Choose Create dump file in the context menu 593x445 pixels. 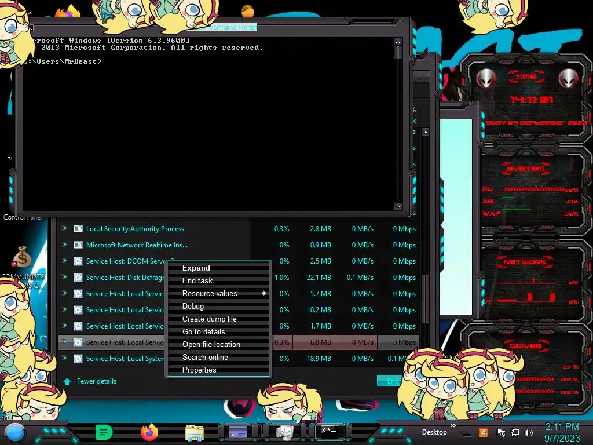point(219,319)
